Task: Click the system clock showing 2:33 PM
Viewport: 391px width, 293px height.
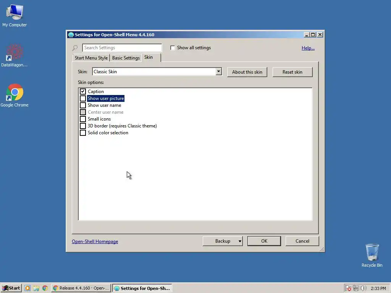Action: coord(378,288)
